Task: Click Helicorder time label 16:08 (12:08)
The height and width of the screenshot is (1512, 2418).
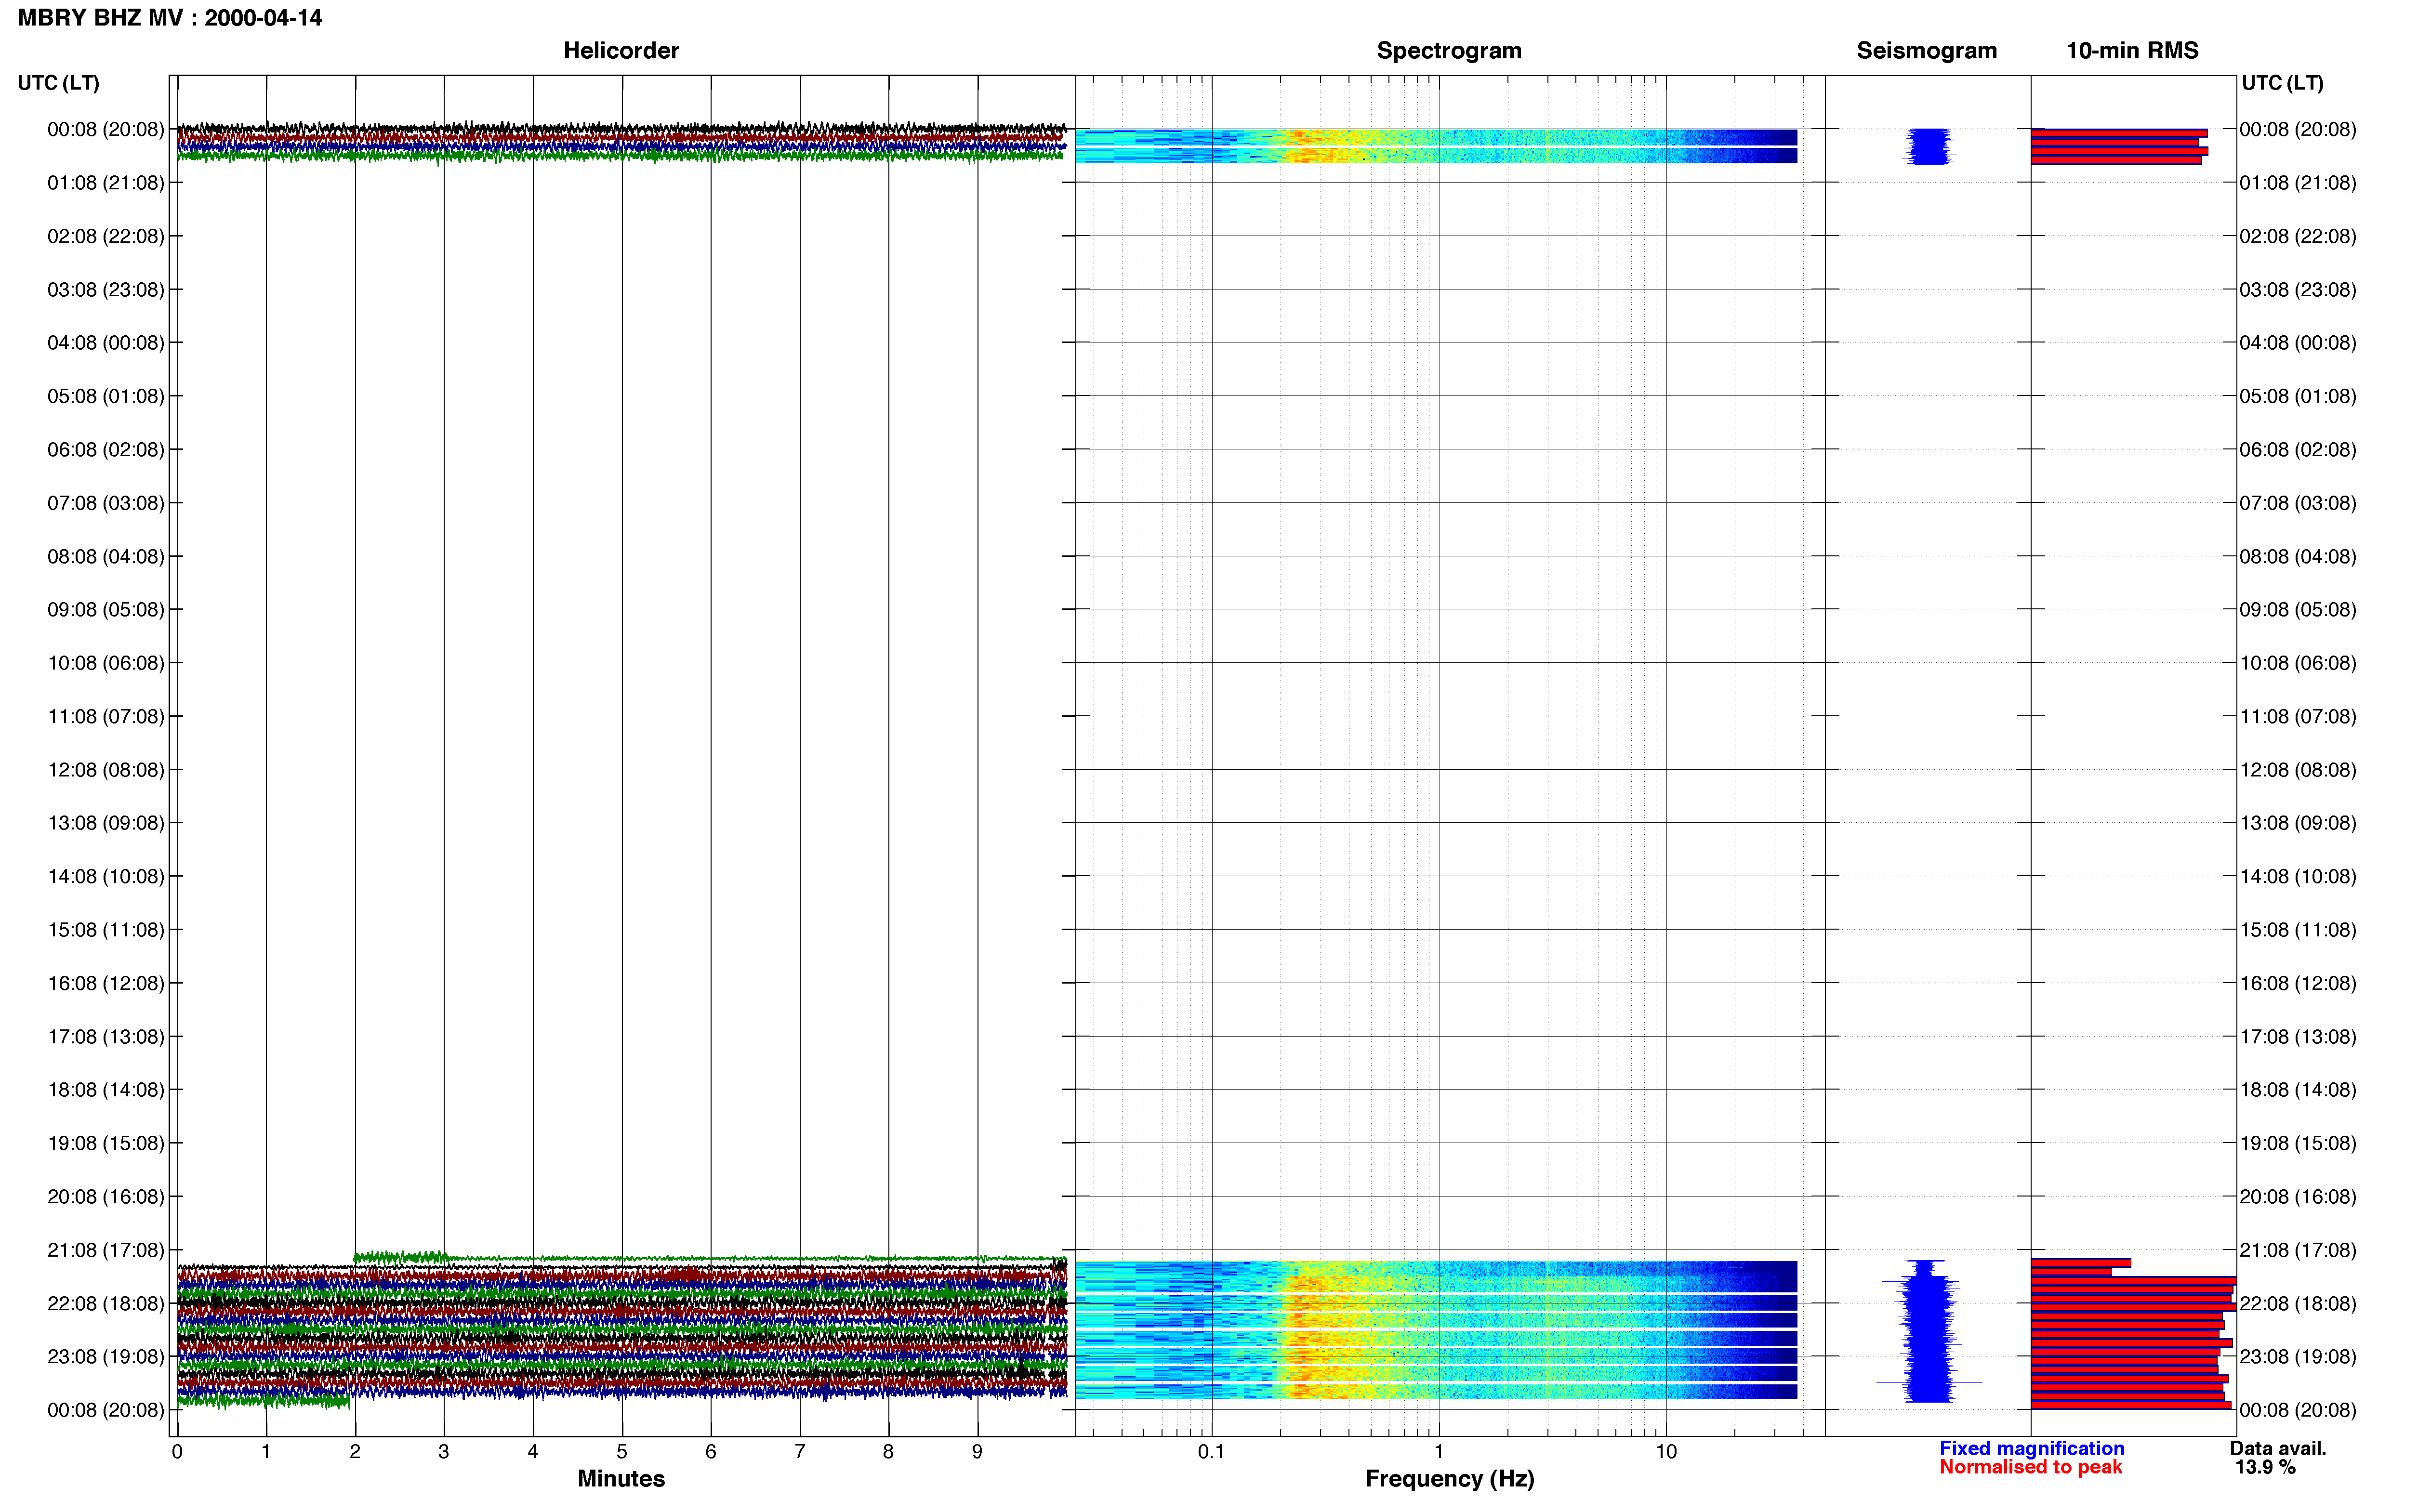Action: (106, 983)
